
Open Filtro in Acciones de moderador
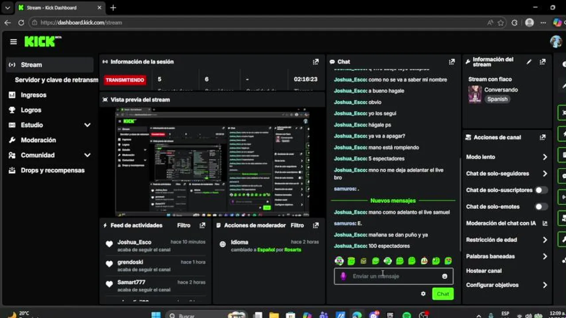coord(297,225)
